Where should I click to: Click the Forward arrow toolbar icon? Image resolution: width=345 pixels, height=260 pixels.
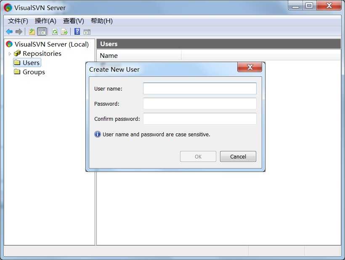pyautogui.click(x=19, y=32)
